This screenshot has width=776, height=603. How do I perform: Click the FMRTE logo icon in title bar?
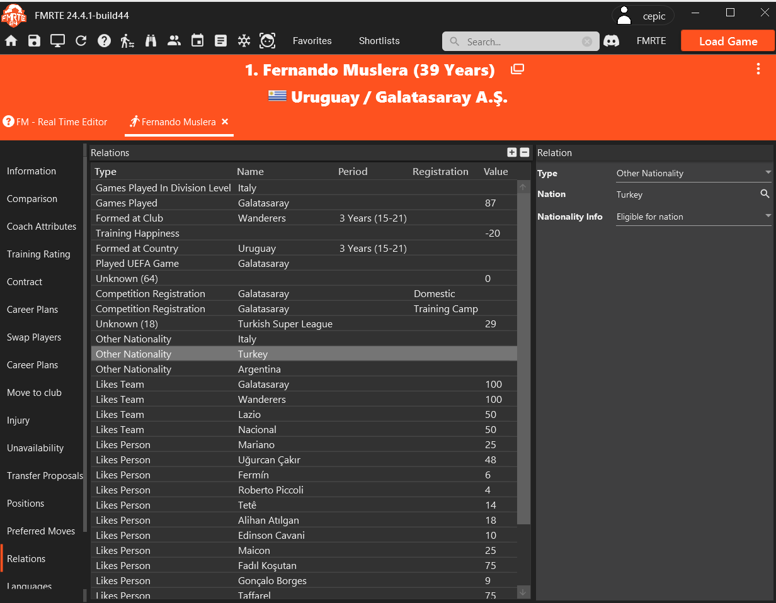pyautogui.click(x=13, y=15)
